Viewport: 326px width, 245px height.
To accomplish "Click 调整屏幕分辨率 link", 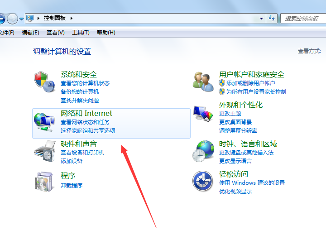I will tap(238, 130).
